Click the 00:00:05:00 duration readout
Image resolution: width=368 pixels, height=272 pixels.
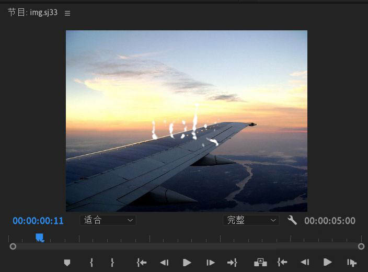pos(330,221)
